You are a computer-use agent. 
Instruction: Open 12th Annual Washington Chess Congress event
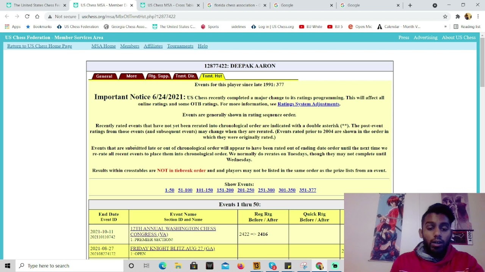[173, 231]
